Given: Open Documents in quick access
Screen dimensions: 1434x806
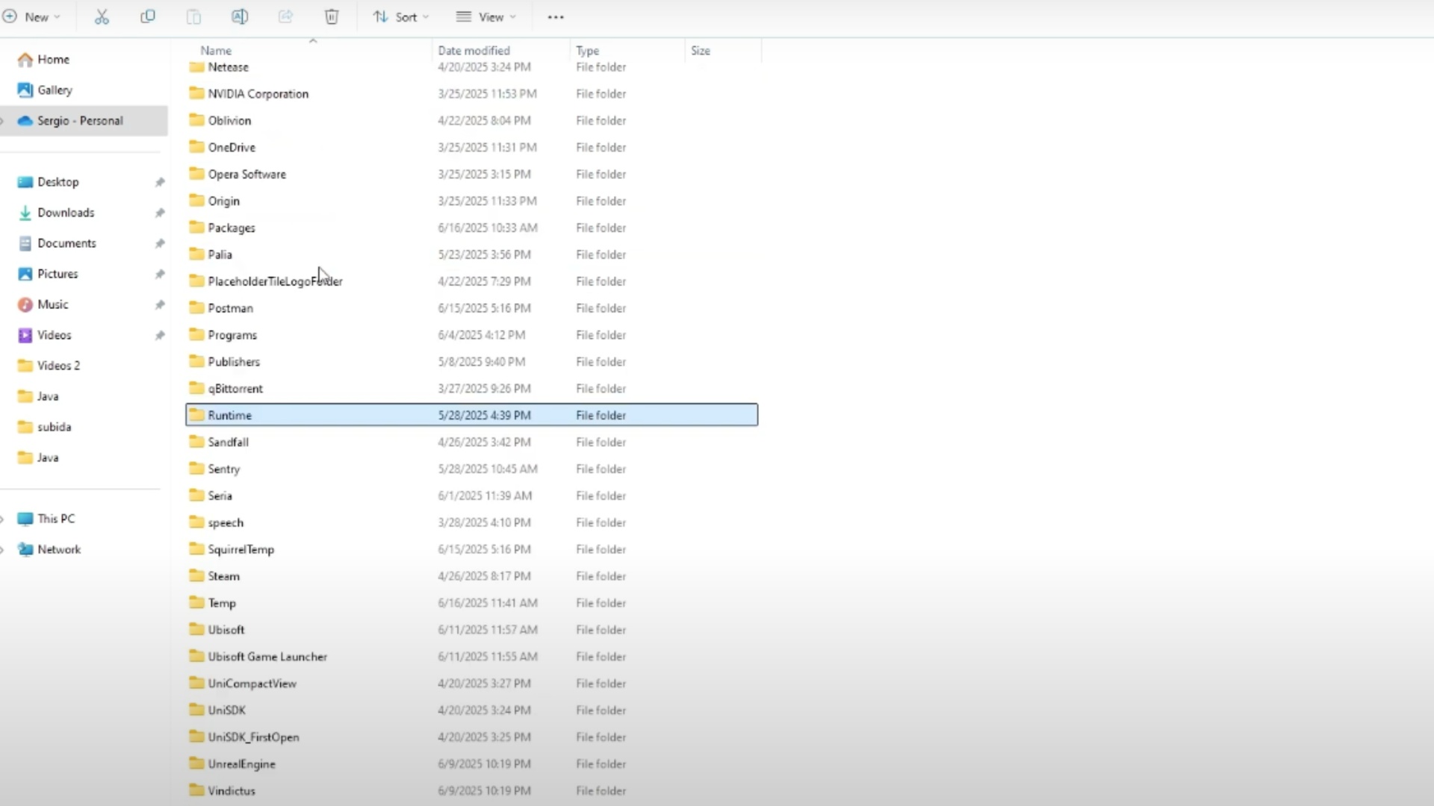Looking at the screenshot, I should coord(66,243).
